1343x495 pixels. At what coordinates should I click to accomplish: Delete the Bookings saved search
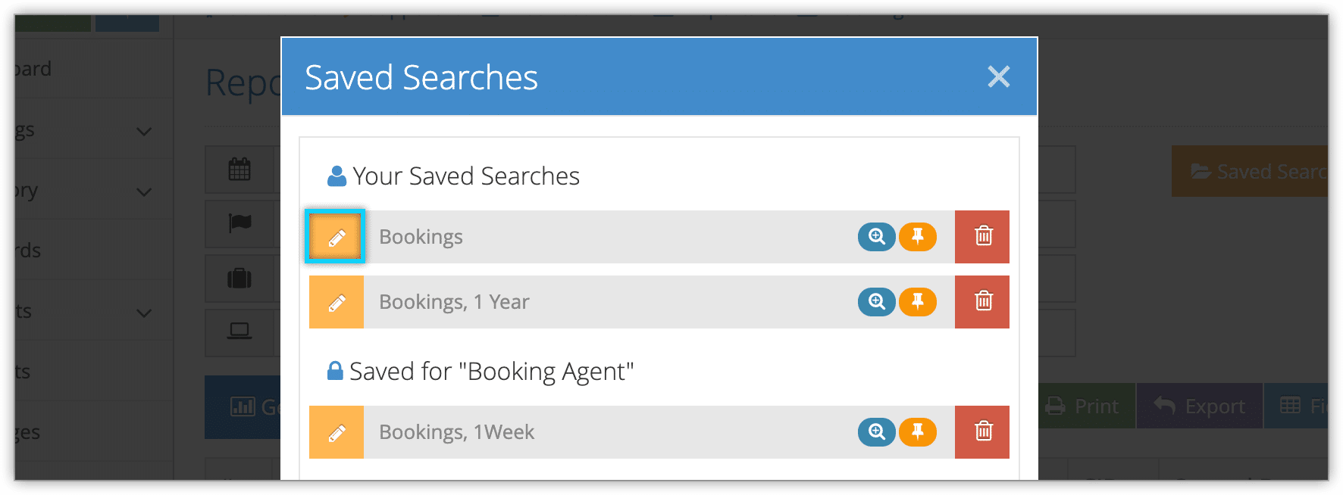point(982,237)
